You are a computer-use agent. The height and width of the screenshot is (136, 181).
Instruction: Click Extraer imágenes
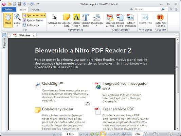(x=130, y=20)
